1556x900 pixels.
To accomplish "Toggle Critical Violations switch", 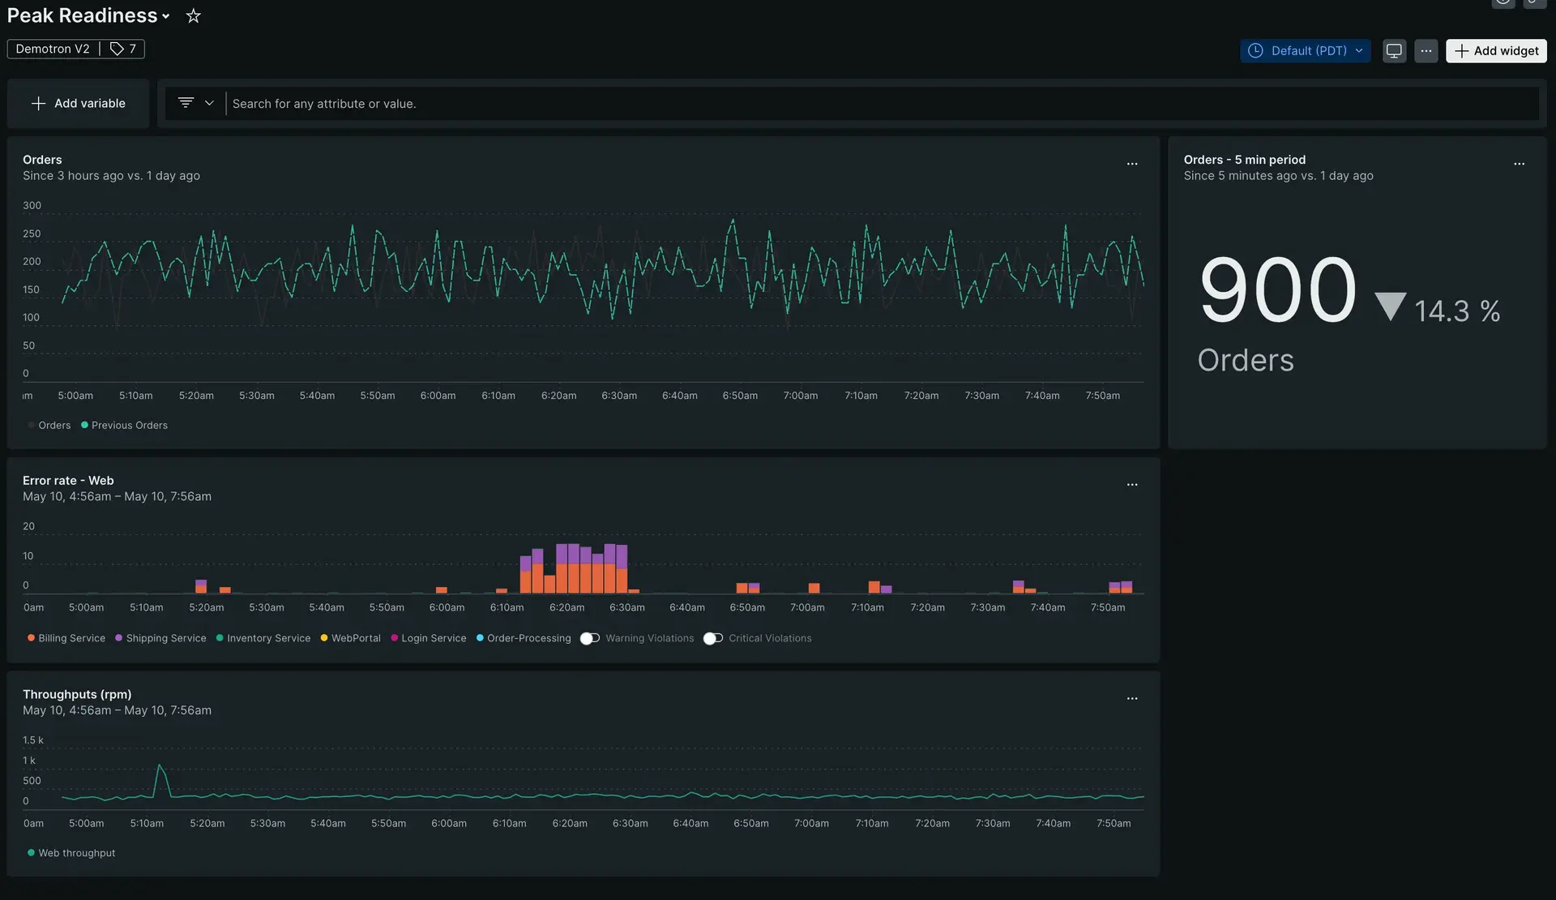I will [713, 639].
